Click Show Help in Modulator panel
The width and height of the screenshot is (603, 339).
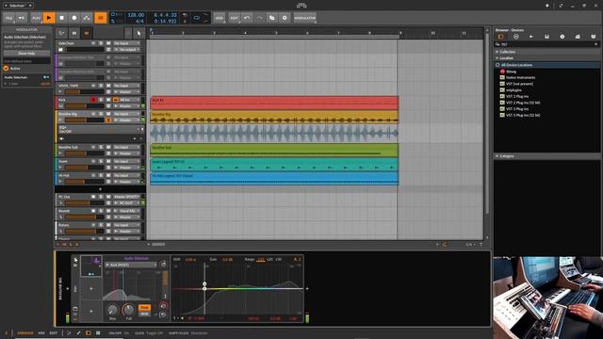click(x=26, y=54)
